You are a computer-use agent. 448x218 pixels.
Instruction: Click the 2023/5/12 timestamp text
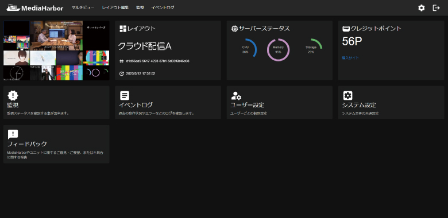(141, 73)
